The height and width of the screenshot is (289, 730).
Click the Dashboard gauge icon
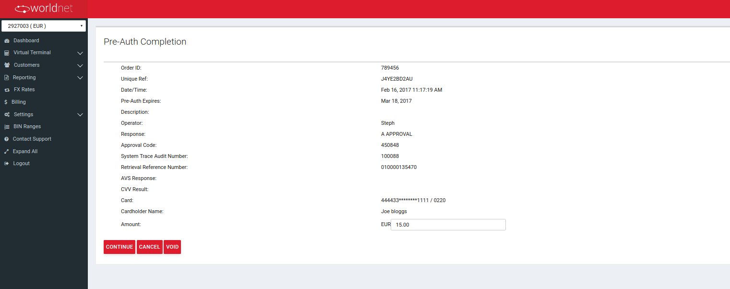[7, 41]
